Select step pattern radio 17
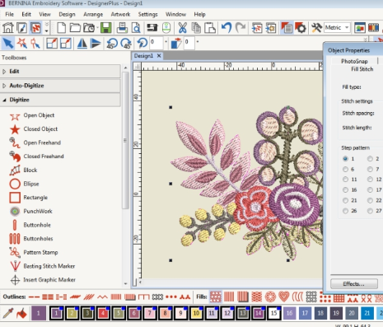383x327 pixels. (370, 189)
